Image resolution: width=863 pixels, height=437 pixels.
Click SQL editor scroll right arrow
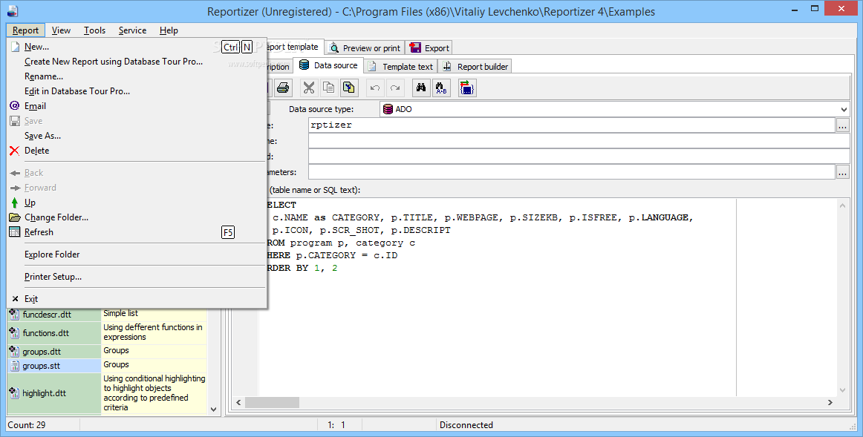830,402
